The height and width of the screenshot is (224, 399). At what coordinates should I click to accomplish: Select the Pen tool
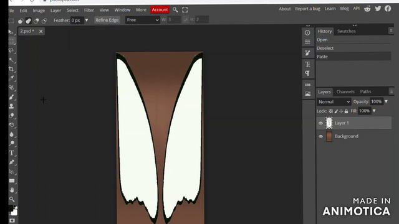pyautogui.click(x=11, y=162)
